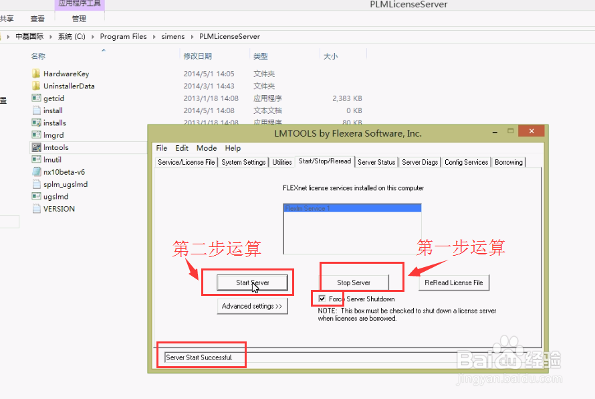Screen dimensions: 595x399
Task: Maximize the LMTOOLS window
Action: [510, 131]
